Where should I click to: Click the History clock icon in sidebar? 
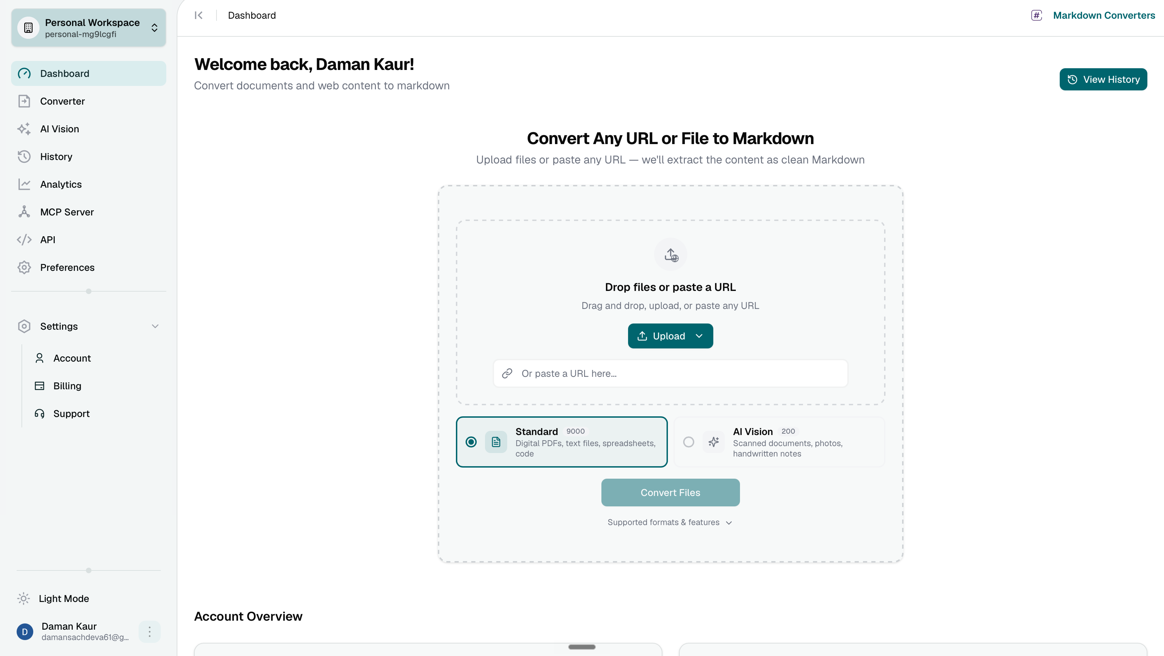click(x=24, y=156)
